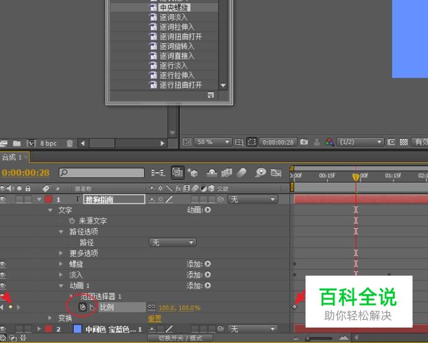This screenshot has width=428, height=343.
Task: Expand the 螺旋 animator group
Action: click(61, 264)
